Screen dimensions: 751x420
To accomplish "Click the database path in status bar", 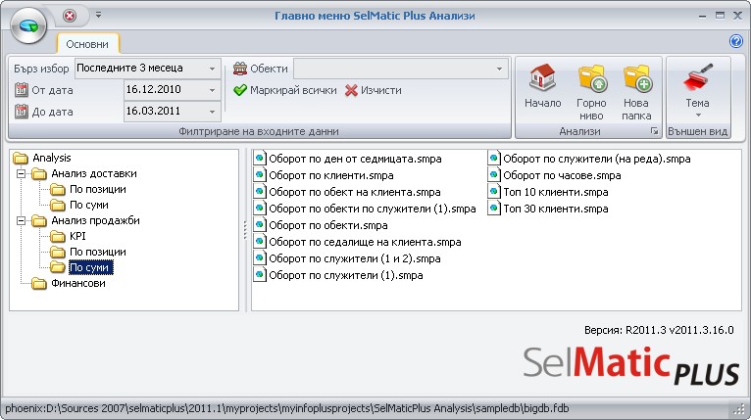I will (x=287, y=409).
